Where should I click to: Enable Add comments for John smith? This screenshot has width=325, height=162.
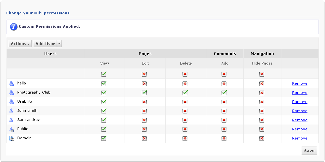[224, 111]
